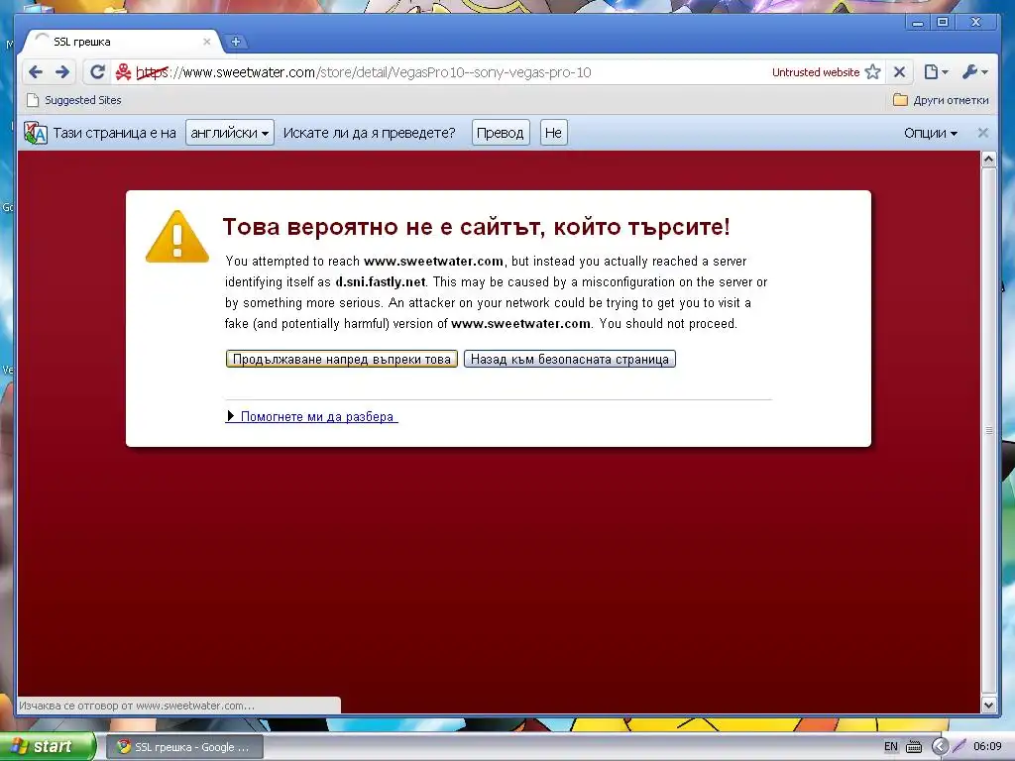This screenshot has width=1015, height=761.
Task: Open Suggested Sites bookmark
Action: tap(73, 100)
